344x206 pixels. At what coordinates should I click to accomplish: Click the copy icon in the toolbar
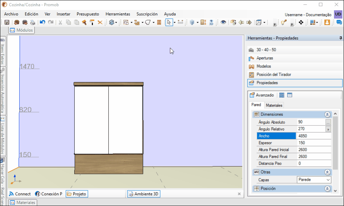click(x=68, y=22)
